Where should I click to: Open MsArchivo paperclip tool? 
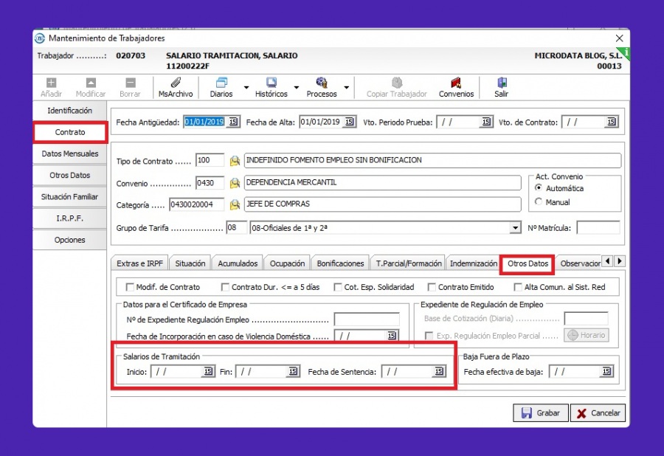(176, 82)
